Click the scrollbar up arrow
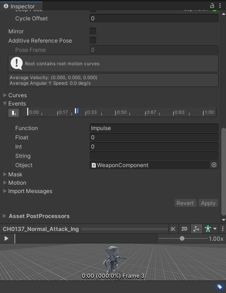The height and width of the screenshot is (293, 226). tap(224, 14)
